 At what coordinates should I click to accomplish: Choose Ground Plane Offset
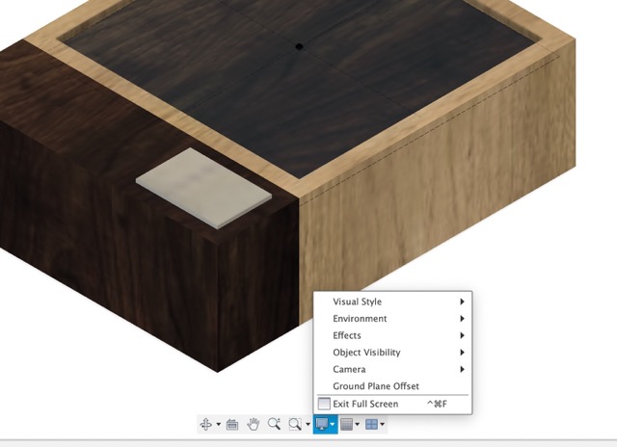[x=392, y=386]
